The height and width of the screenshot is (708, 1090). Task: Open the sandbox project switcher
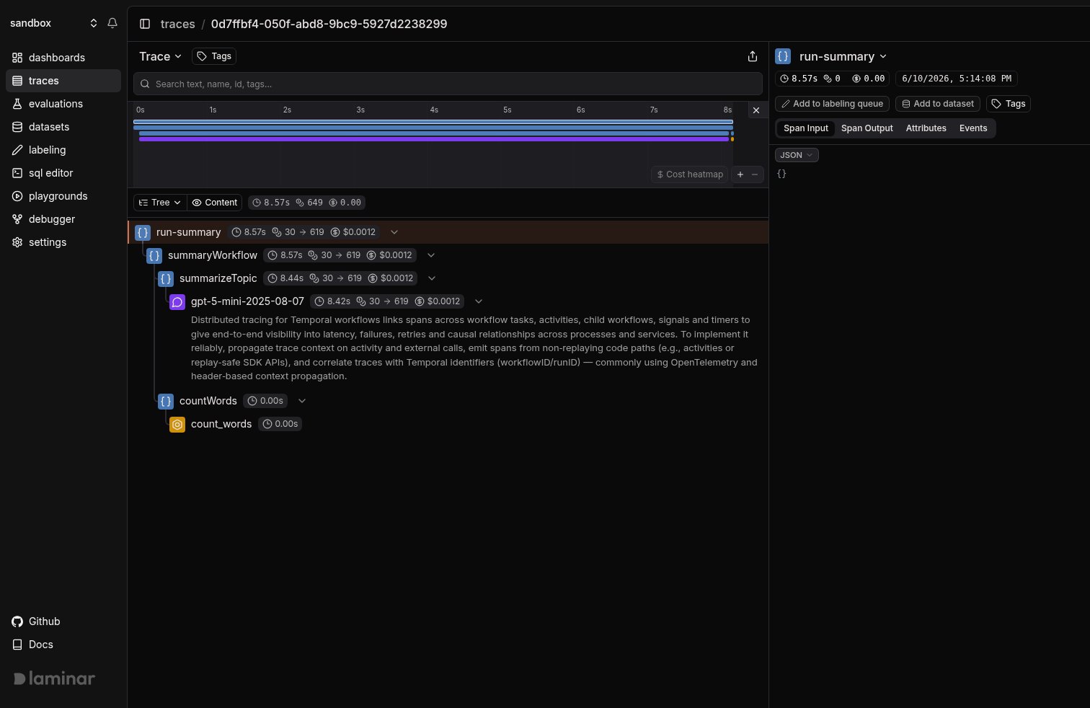(53, 23)
